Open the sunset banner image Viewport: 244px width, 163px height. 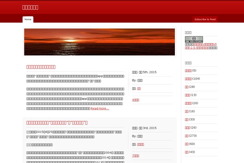point(100,42)
